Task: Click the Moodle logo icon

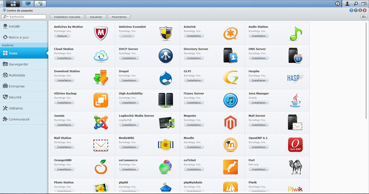Action: pos(230,145)
